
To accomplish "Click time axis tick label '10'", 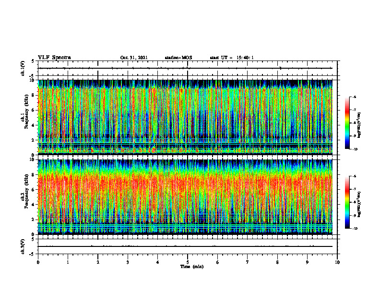I will (337, 262).
